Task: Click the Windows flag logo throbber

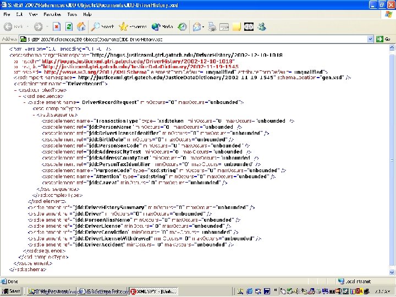Action: pos(389,14)
